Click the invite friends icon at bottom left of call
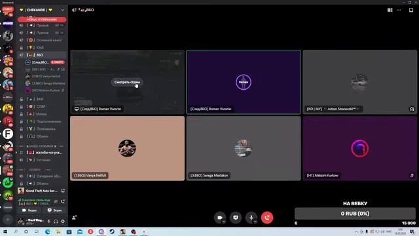The height and width of the screenshot is (236, 419). pos(74,217)
